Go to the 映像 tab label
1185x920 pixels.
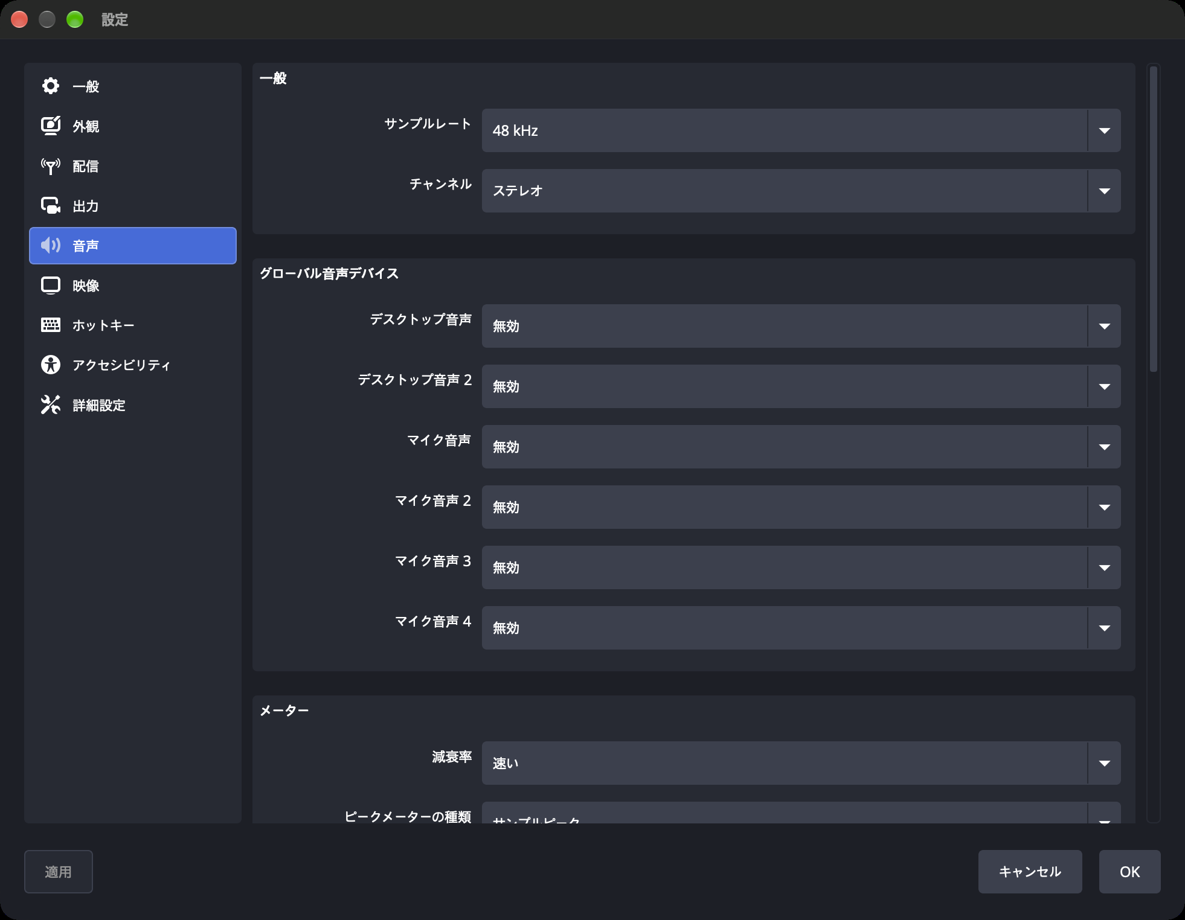coord(86,286)
